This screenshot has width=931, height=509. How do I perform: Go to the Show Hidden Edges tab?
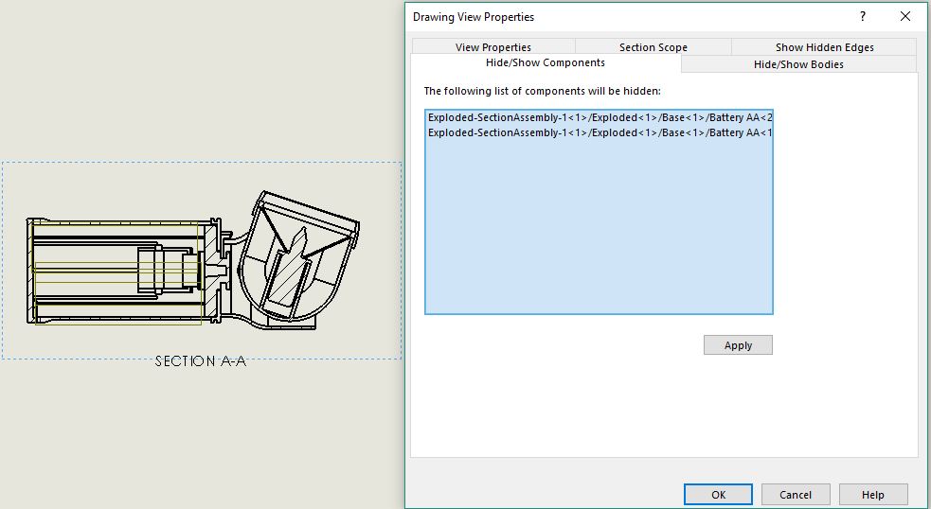(x=824, y=47)
